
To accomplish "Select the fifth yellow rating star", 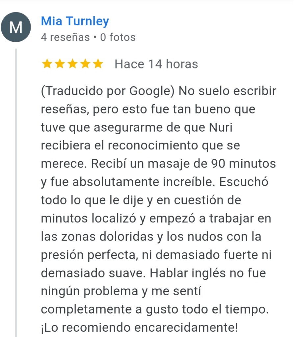I will tap(97, 64).
